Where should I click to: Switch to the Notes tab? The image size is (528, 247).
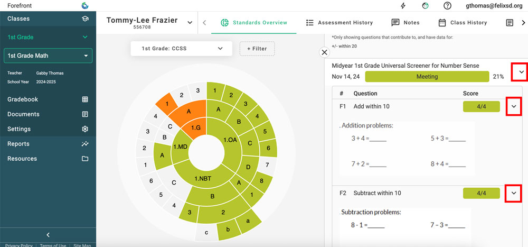(x=405, y=23)
